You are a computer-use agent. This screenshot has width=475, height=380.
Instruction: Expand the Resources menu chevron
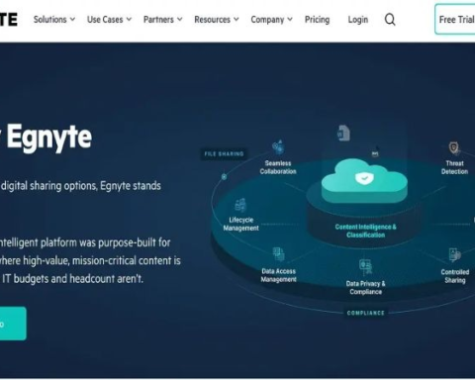point(237,19)
